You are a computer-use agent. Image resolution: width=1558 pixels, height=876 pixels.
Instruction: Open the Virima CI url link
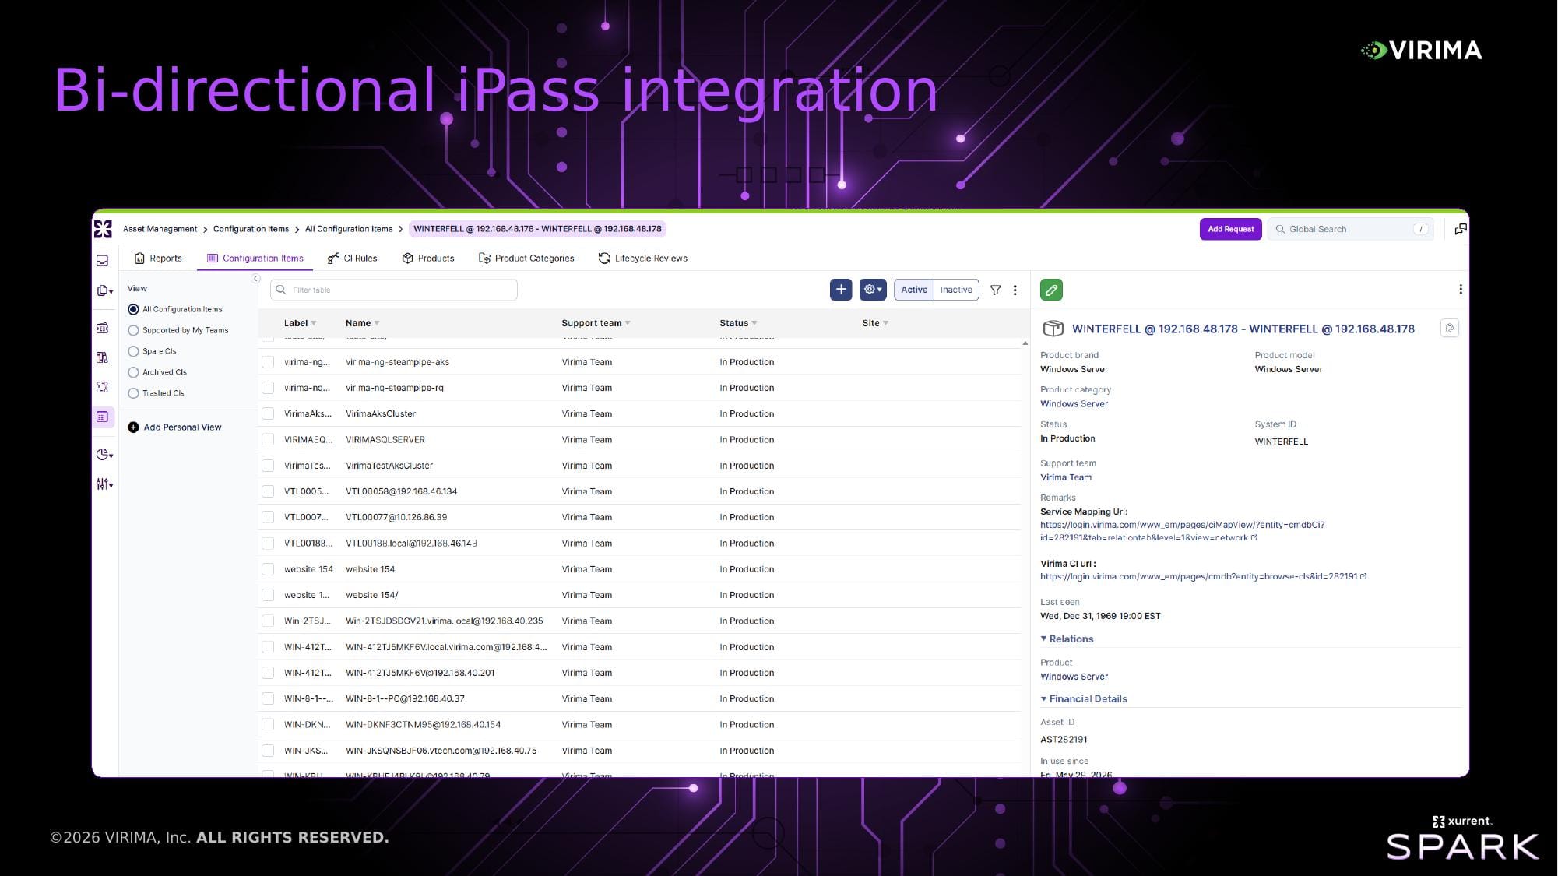(1203, 576)
